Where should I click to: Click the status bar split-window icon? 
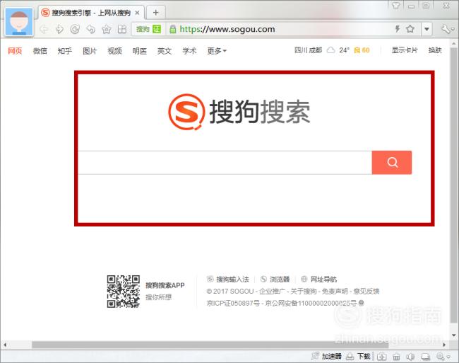(x=381, y=357)
